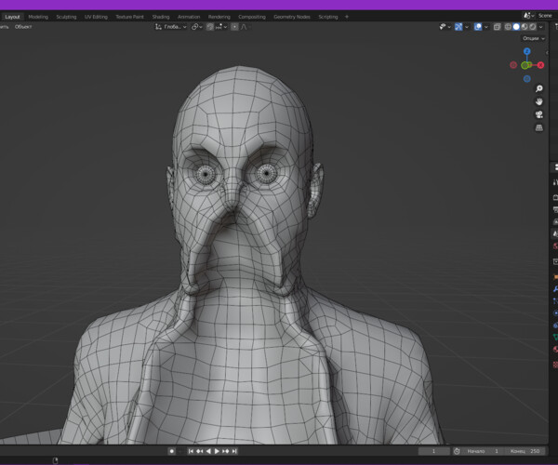Switch perspective/orthographic with grid icon
Viewport: 558px width, 465px height.
[x=539, y=127]
